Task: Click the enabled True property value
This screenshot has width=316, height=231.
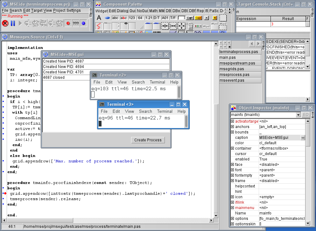Action: coord(263,159)
